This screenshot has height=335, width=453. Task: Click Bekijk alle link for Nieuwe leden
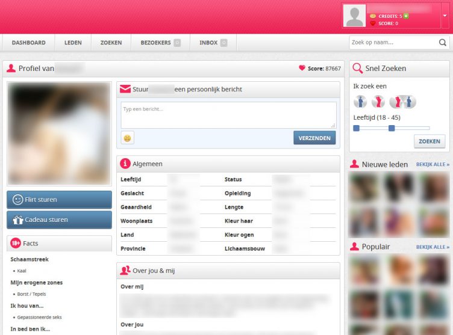pos(433,164)
